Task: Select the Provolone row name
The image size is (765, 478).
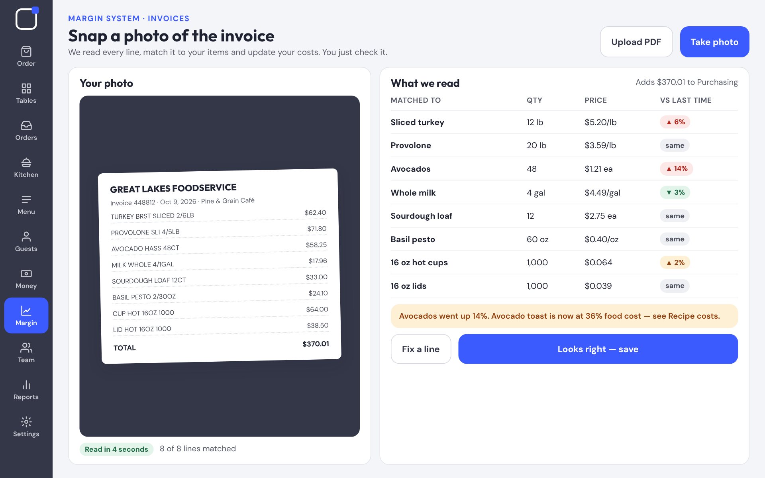Action: [x=411, y=145]
